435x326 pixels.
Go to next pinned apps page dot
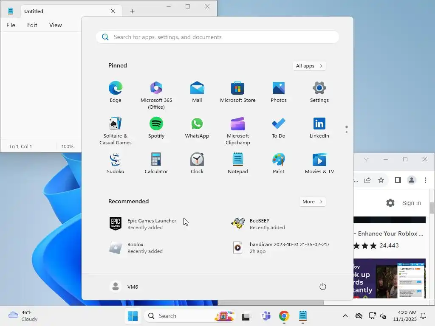pos(347,132)
